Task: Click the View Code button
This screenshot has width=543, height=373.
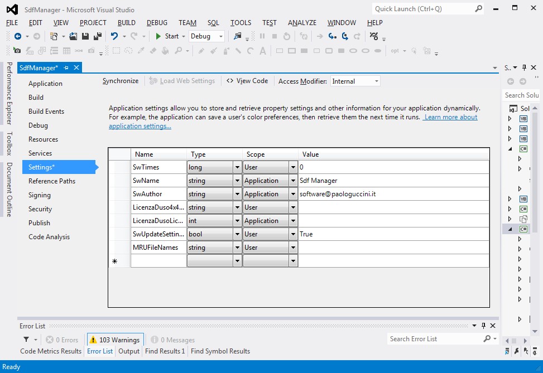Action: click(247, 81)
